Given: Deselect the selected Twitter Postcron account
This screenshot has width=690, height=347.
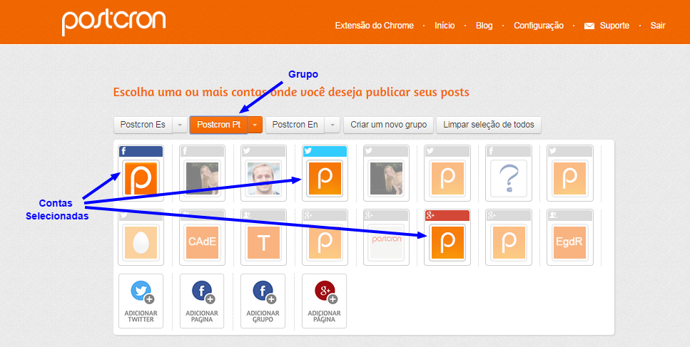Looking at the screenshot, I should click(x=324, y=177).
